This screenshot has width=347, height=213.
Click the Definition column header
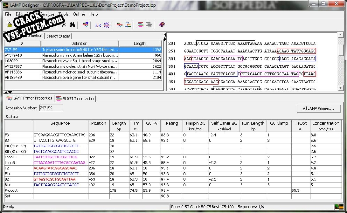[x=80, y=44]
